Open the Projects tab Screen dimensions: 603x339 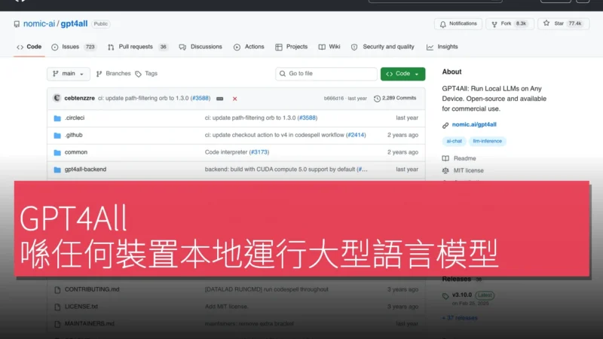(x=292, y=47)
